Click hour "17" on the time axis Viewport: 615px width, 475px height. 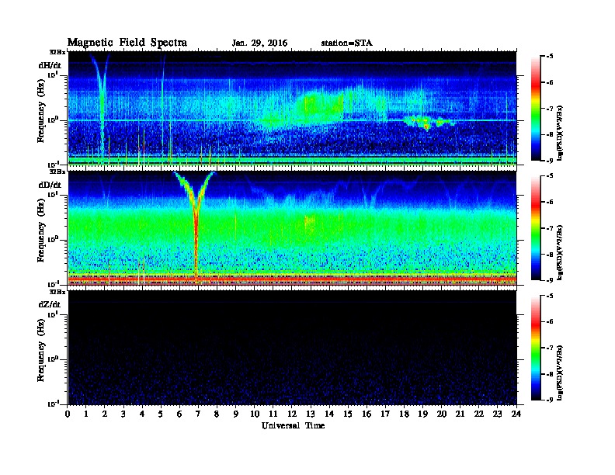[385, 414]
